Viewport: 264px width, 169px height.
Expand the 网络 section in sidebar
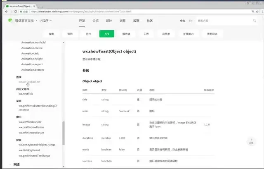pos(16,164)
